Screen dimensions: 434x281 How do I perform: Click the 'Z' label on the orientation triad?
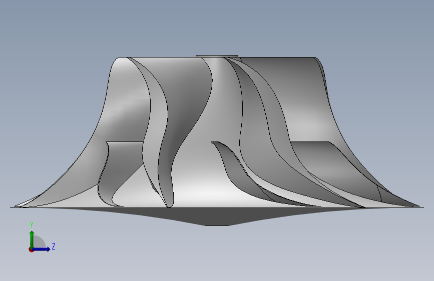(54, 246)
